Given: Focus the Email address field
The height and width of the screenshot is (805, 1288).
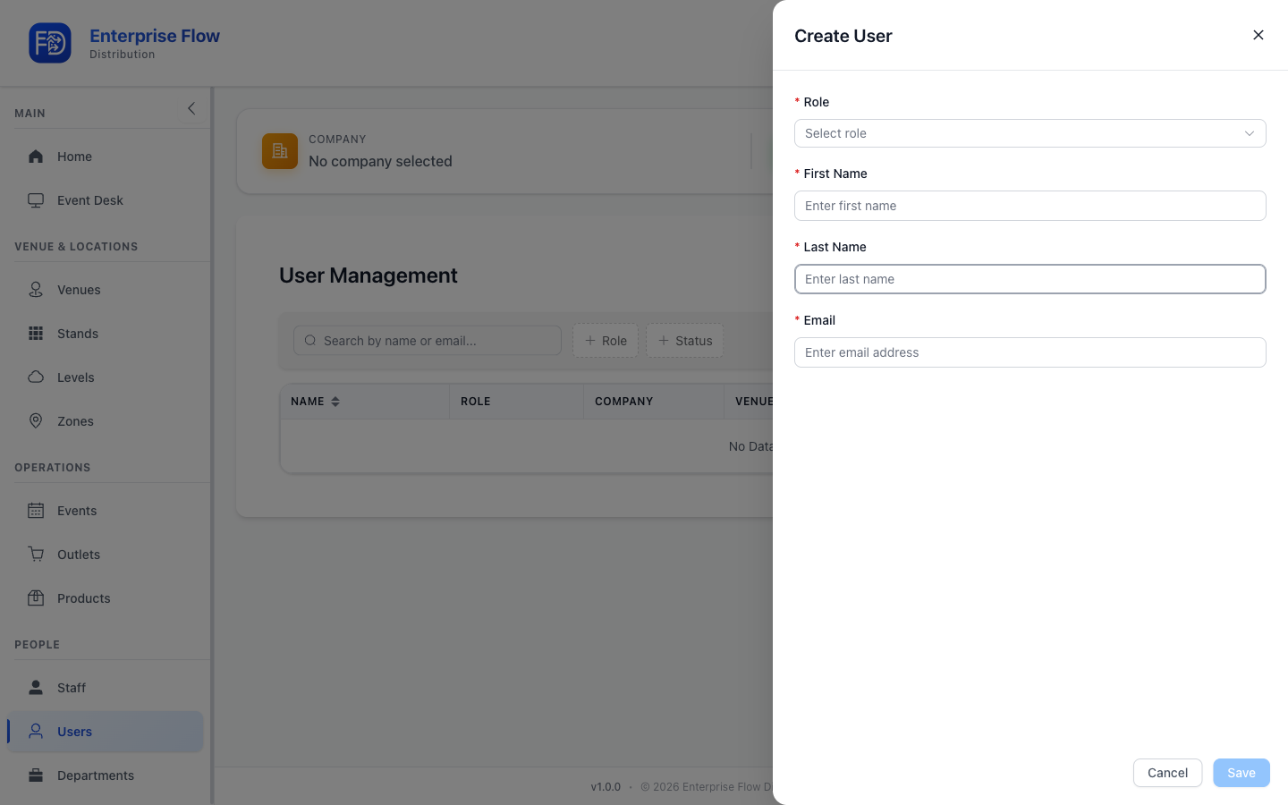Looking at the screenshot, I should [1030, 352].
